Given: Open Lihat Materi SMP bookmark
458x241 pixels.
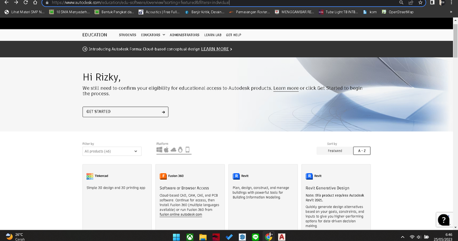Looking at the screenshot, I should point(25,12).
